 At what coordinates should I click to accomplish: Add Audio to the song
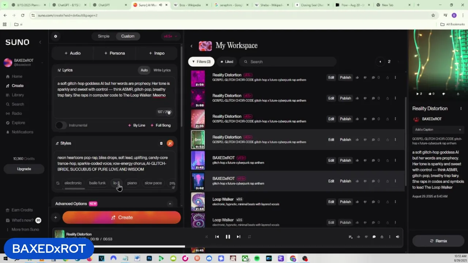tap(72, 53)
